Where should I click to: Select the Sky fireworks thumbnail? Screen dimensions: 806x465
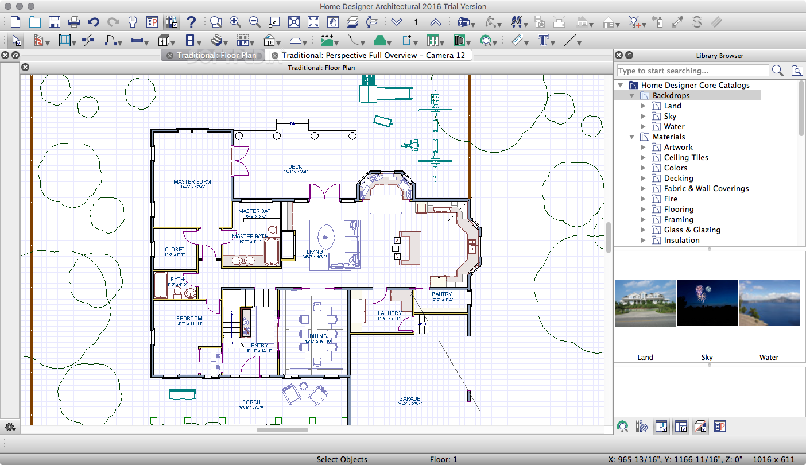click(707, 303)
